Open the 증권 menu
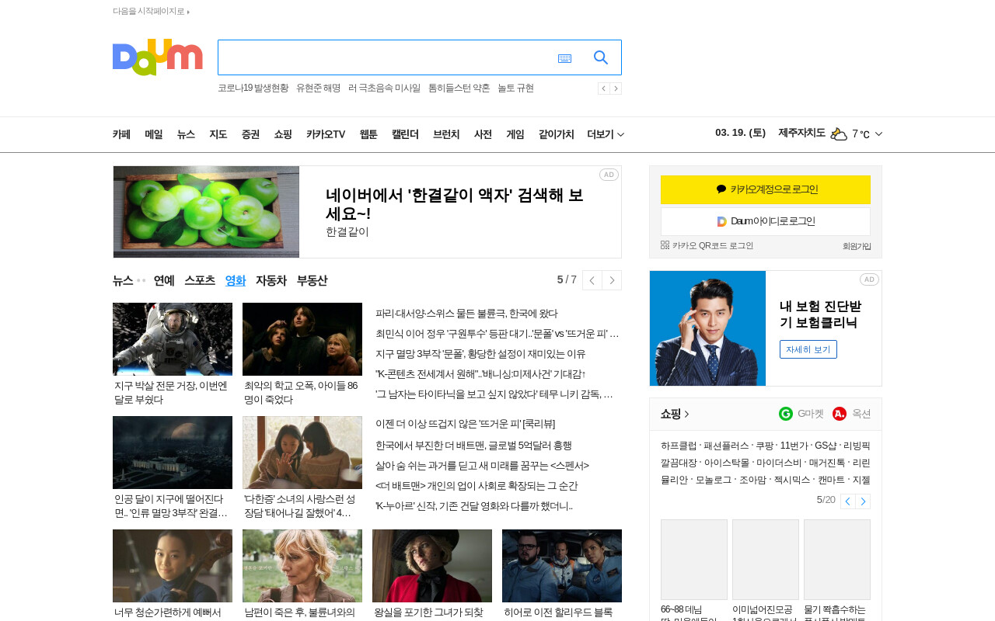Viewport: 995px width, 621px height. click(250, 134)
